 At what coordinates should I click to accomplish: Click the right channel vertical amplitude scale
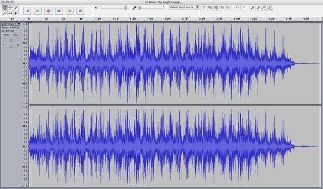(25, 146)
